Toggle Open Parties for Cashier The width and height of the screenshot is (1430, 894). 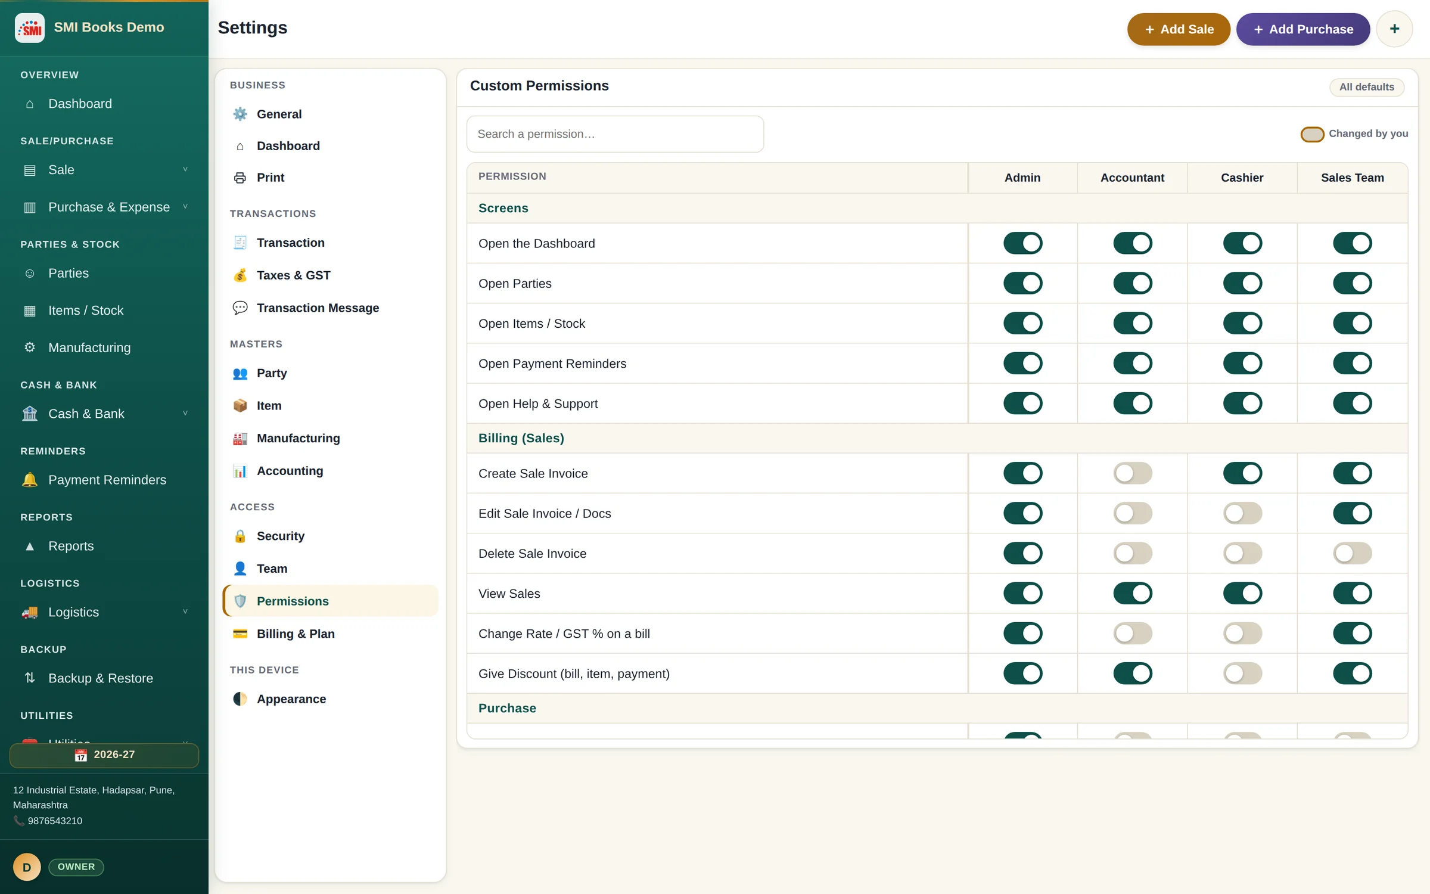[x=1242, y=283]
